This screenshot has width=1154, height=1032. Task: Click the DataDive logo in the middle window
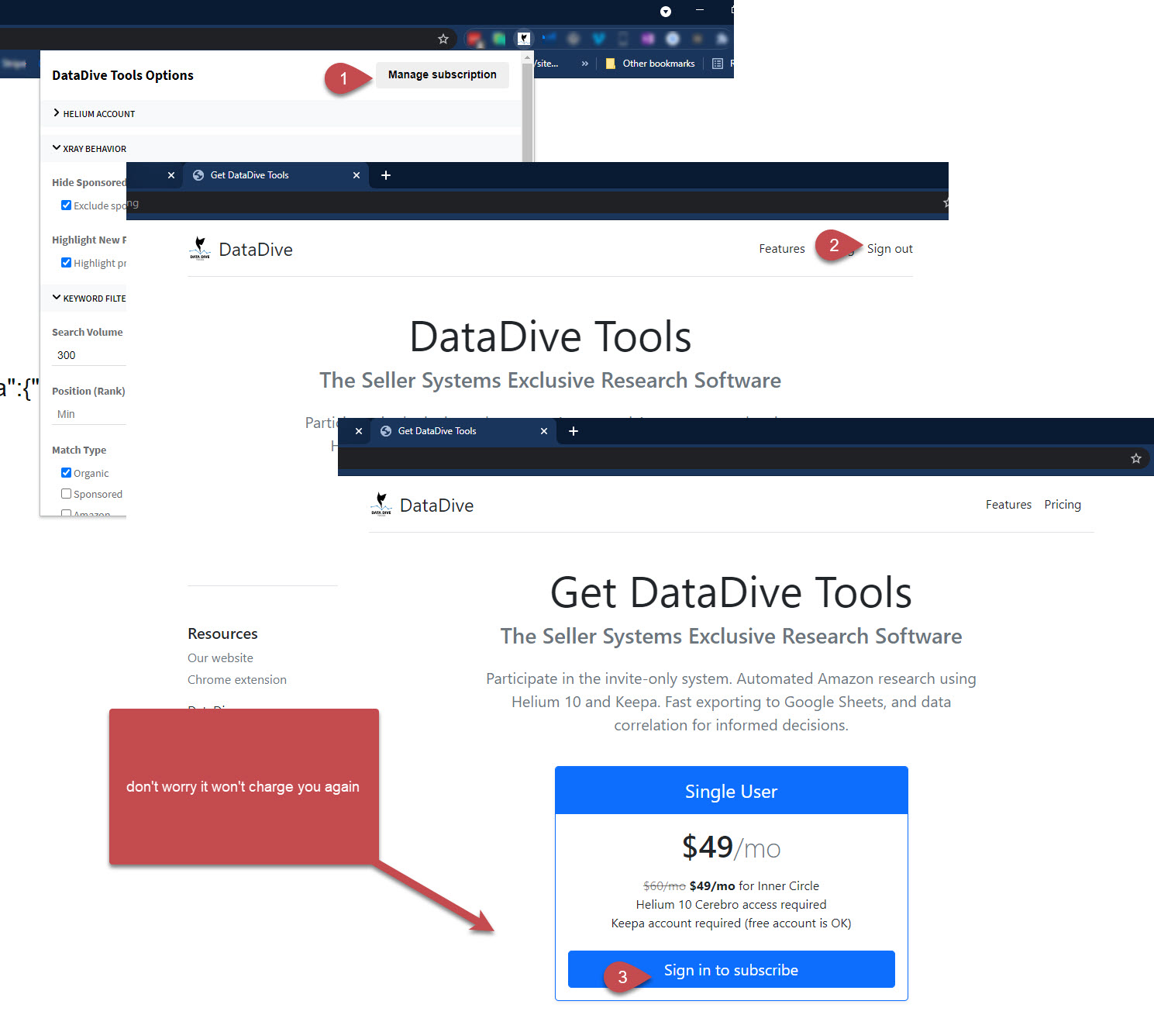point(241,249)
